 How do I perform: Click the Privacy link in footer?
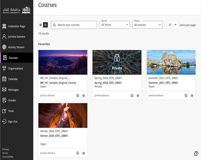tap(5, 149)
